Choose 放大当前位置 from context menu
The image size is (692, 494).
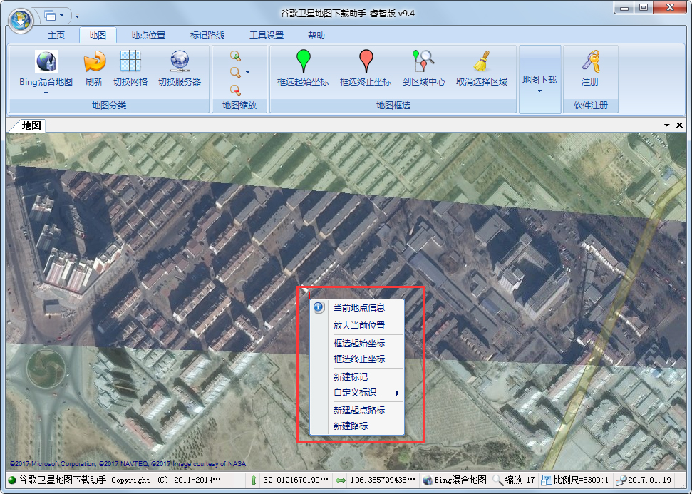pyautogui.click(x=360, y=325)
